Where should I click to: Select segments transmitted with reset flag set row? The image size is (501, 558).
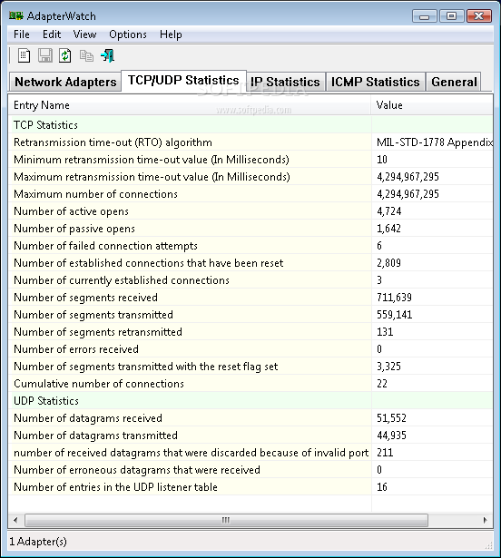tap(250, 367)
